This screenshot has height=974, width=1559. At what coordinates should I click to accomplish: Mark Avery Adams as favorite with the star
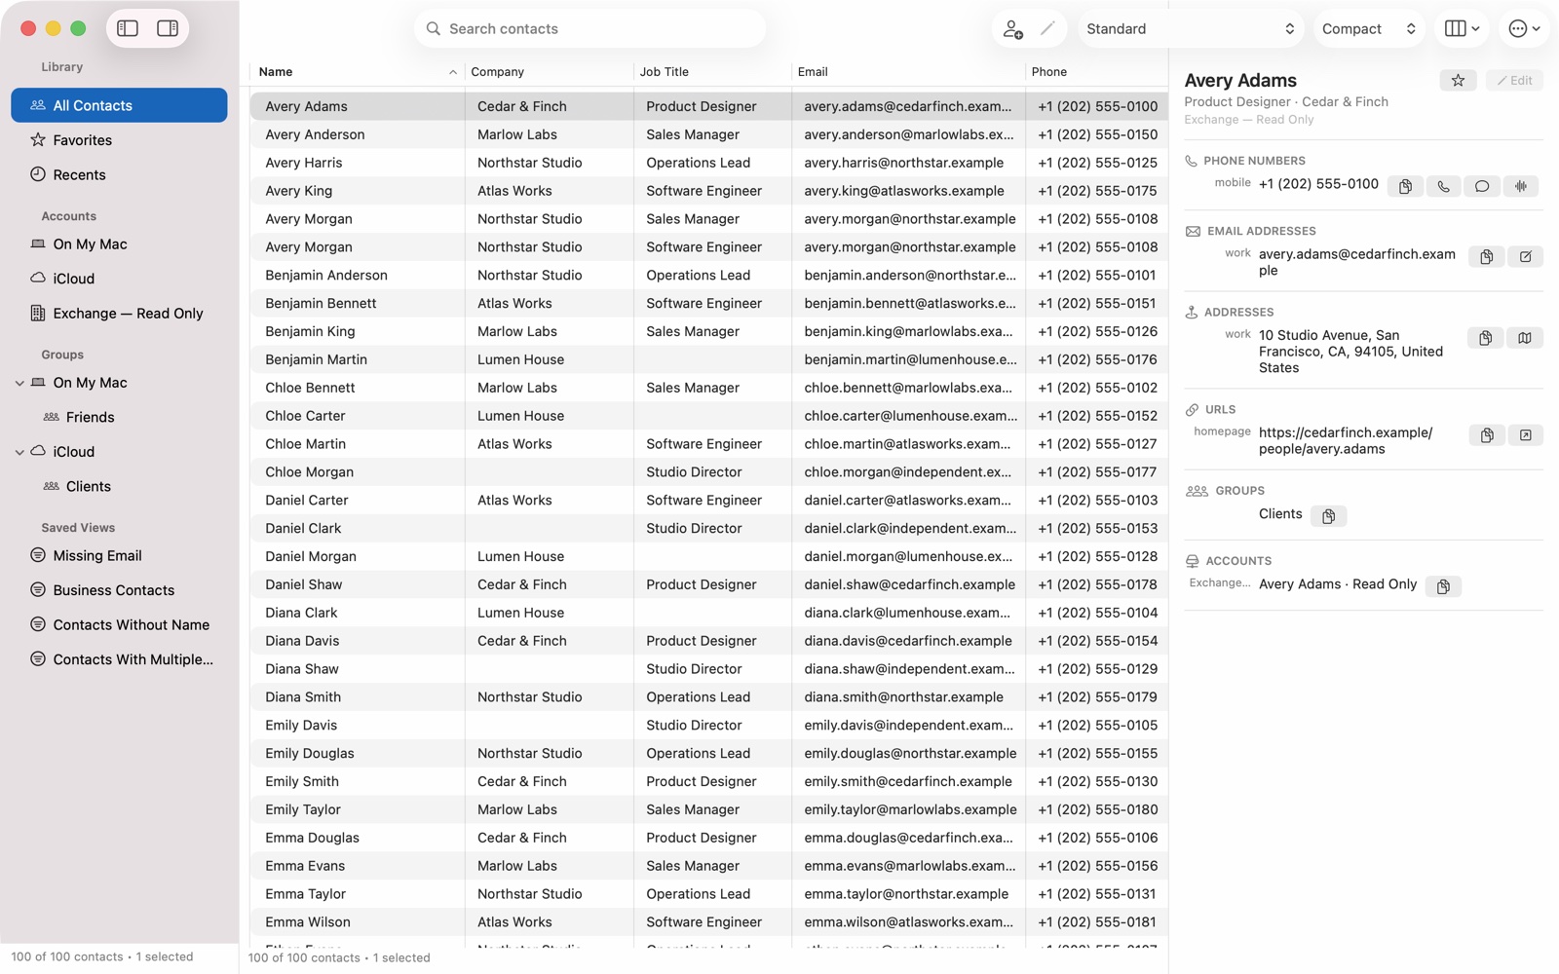pyautogui.click(x=1458, y=81)
